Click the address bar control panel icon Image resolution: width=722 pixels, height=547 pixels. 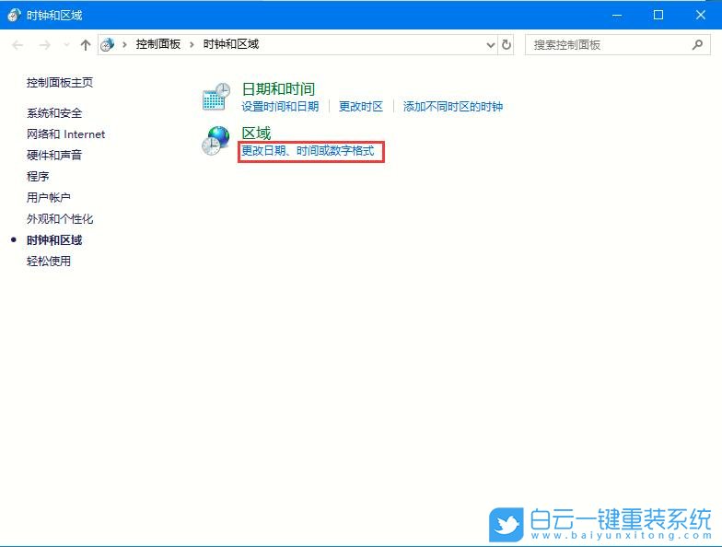pyautogui.click(x=107, y=44)
